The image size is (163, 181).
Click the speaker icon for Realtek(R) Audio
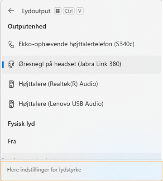tap(11, 84)
